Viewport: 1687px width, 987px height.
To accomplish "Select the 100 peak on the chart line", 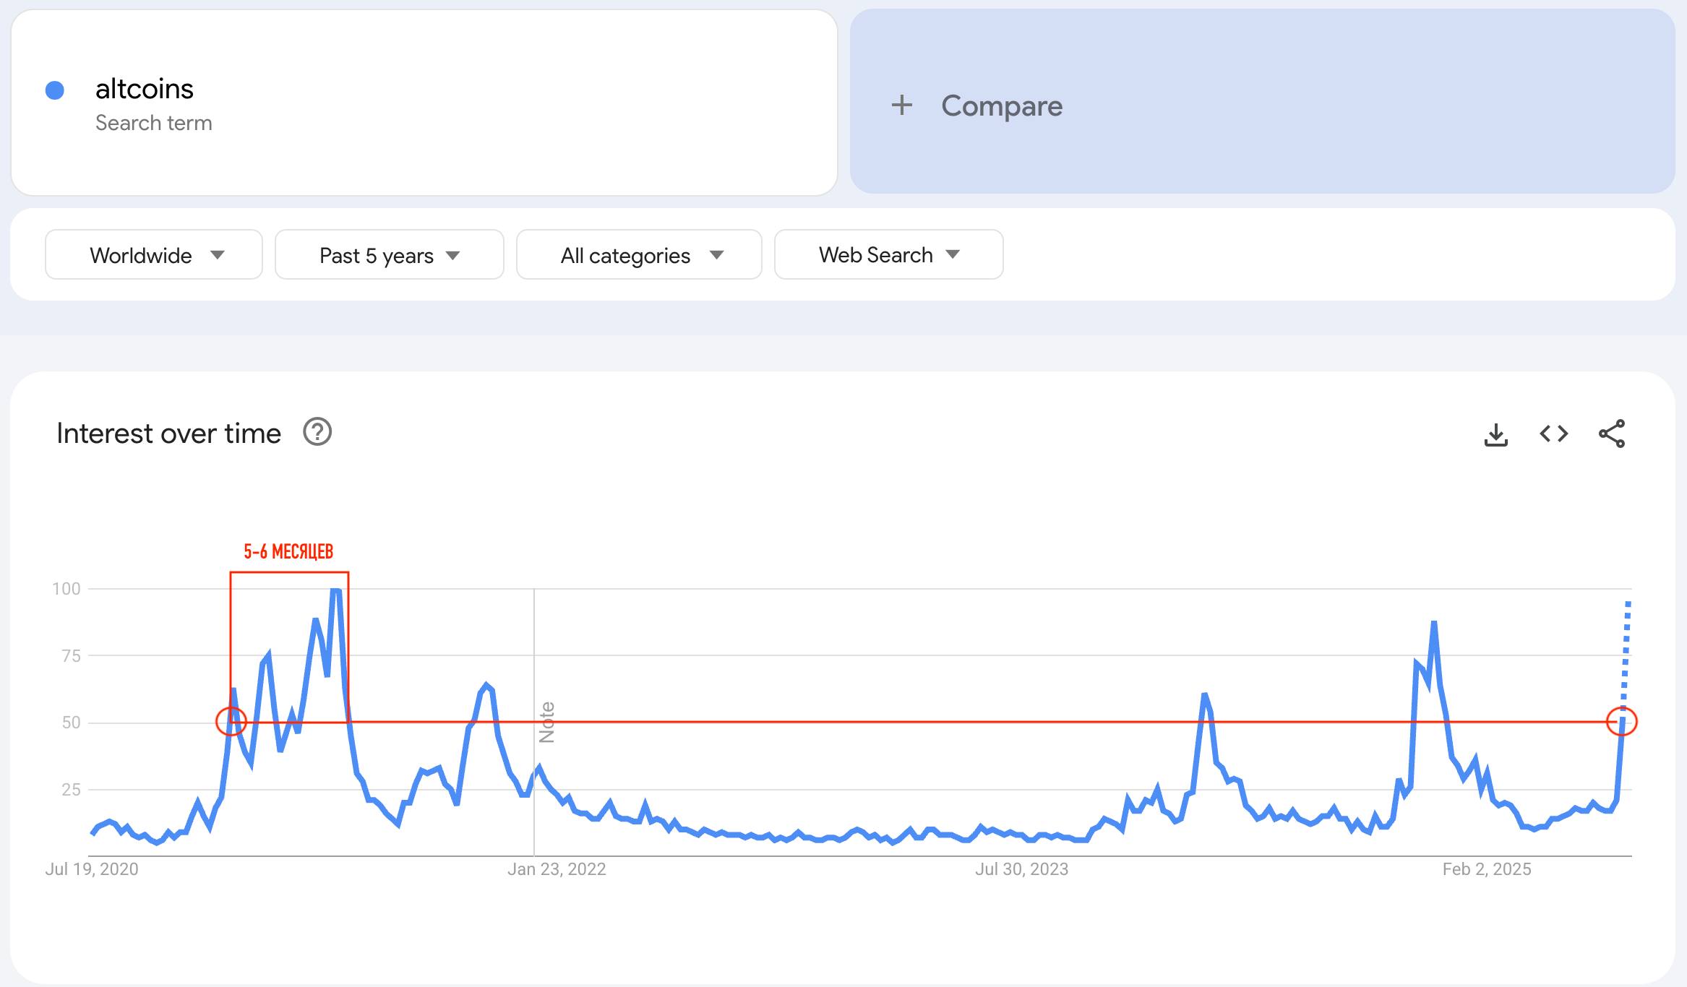I will [335, 590].
